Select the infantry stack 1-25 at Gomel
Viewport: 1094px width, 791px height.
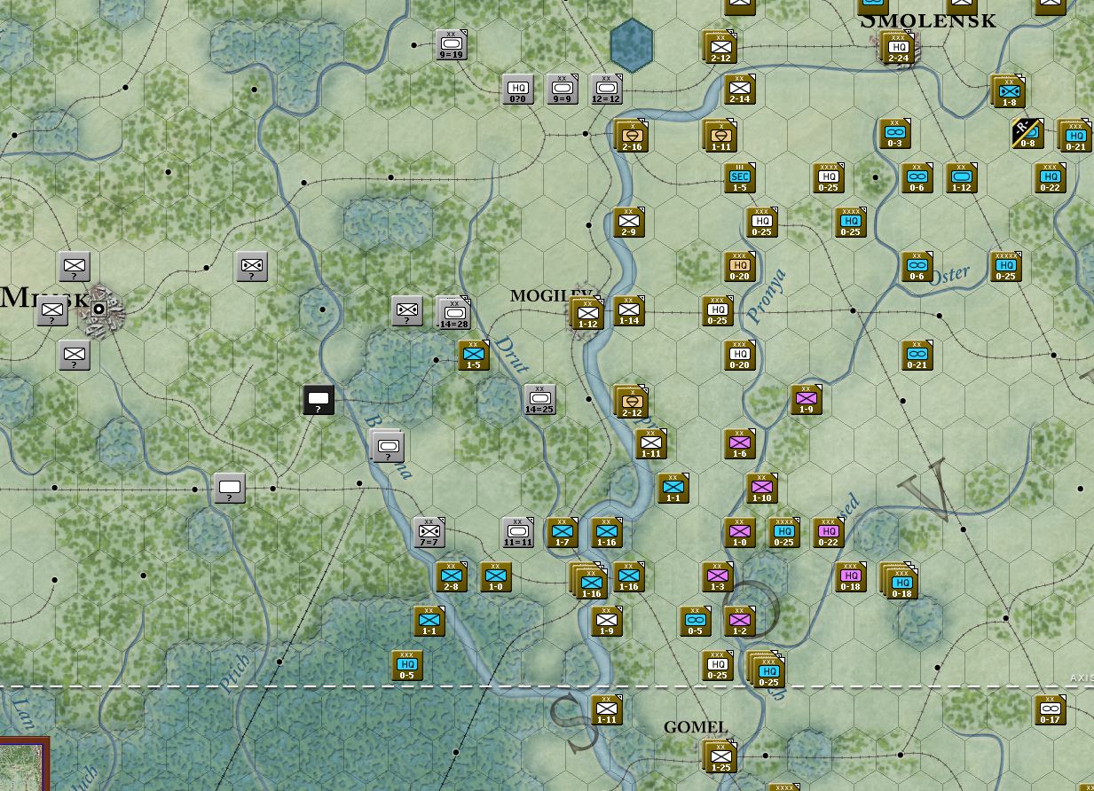click(x=720, y=757)
